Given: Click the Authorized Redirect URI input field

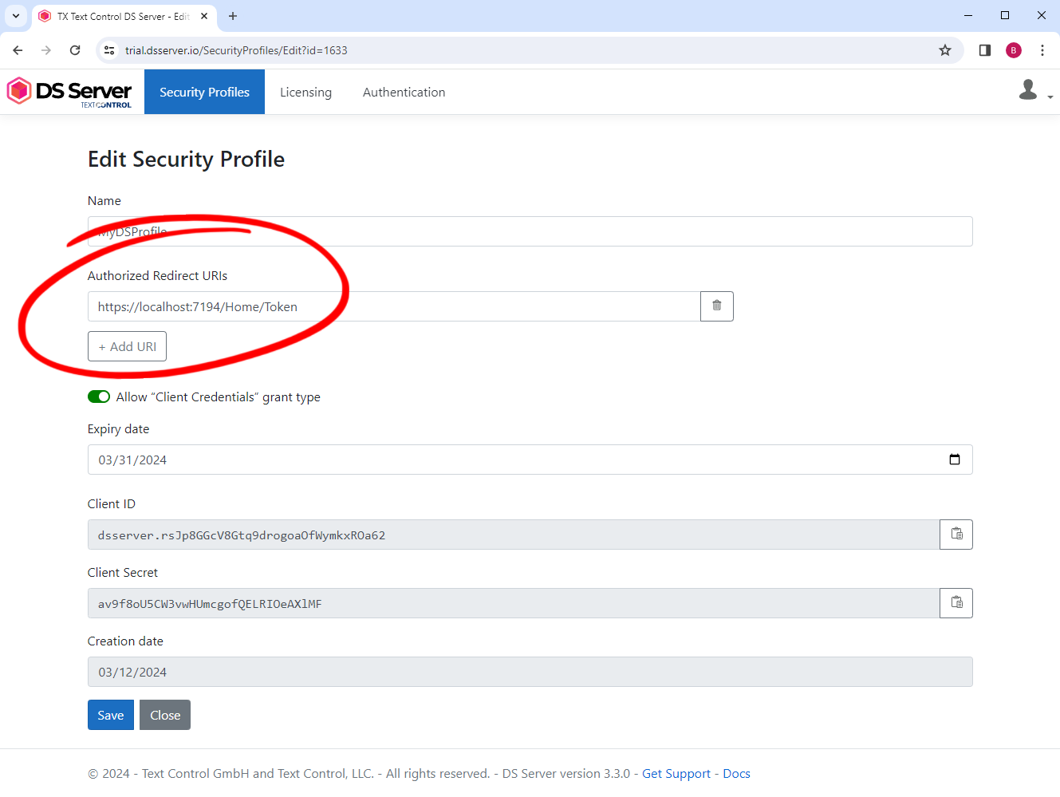Looking at the screenshot, I should (394, 306).
